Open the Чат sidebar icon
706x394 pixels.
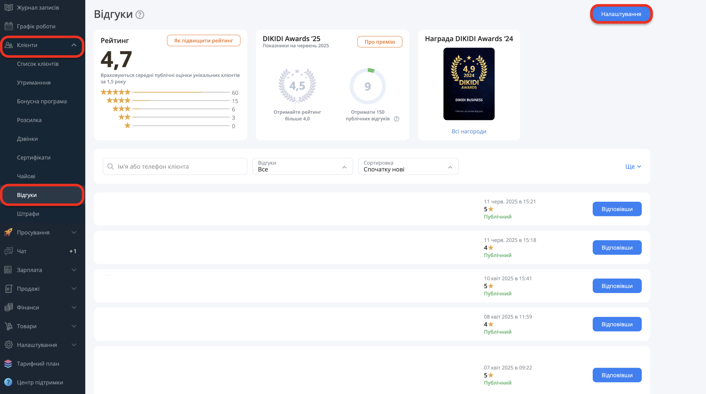(9, 251)
